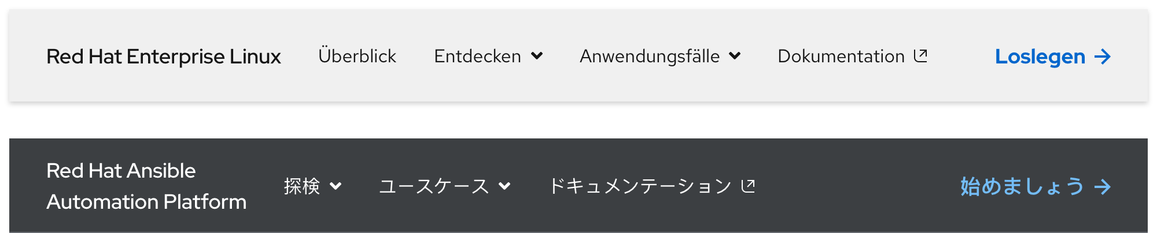Click the chevron icon beside Anwendungsfälle
The image size is (1157, 233).
[x=735, y=56]
